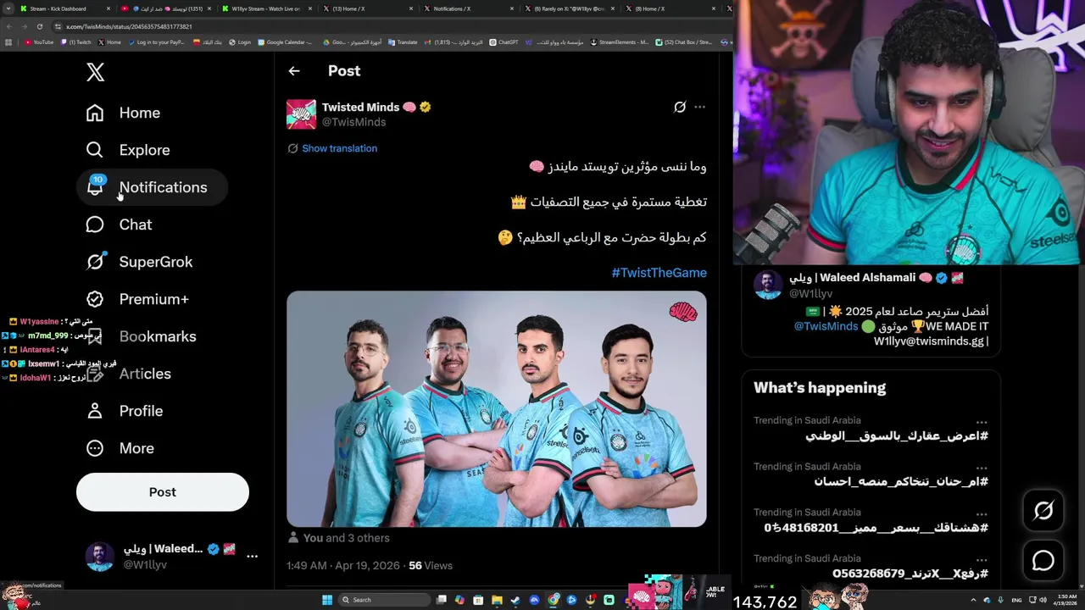The height and width of the screenshot is (610, 1085).
Task: Click 'You and 3 others' tagged people
Action: (346, 538)
